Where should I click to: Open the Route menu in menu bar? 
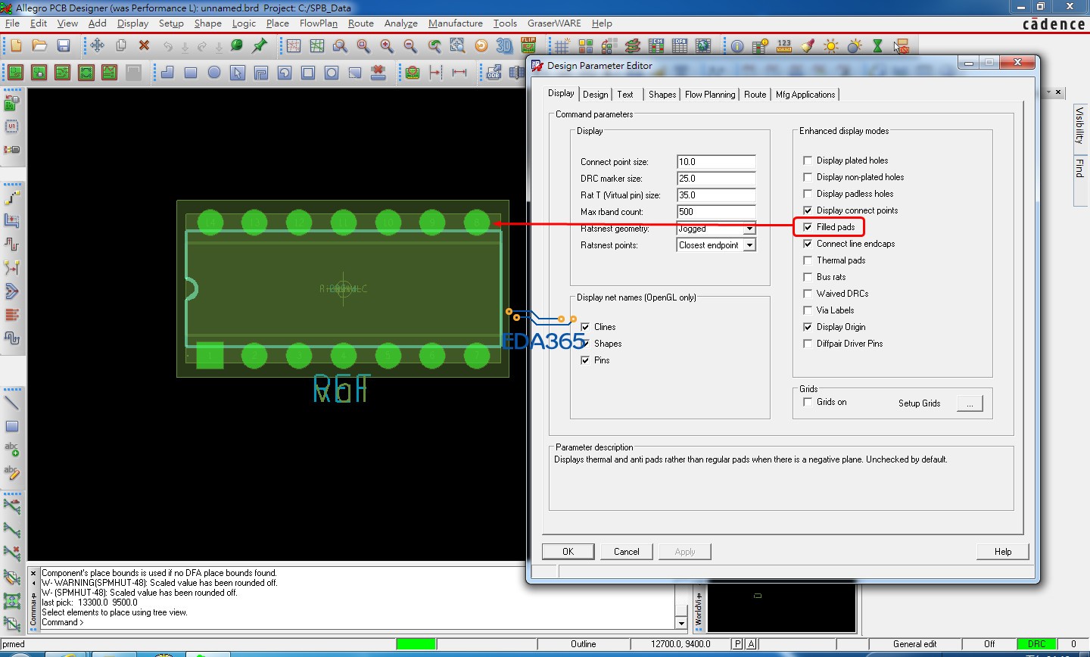[x=361, y=23]
